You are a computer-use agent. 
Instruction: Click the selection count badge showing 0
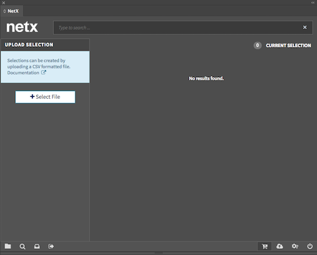[257, 46]
